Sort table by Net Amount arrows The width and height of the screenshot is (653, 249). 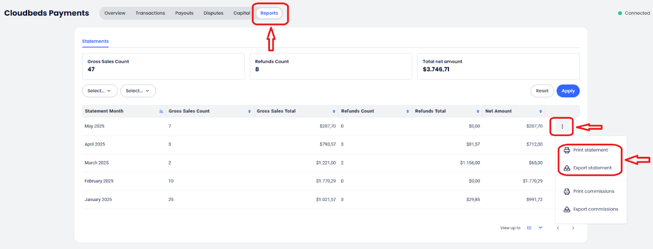(541, 111)
